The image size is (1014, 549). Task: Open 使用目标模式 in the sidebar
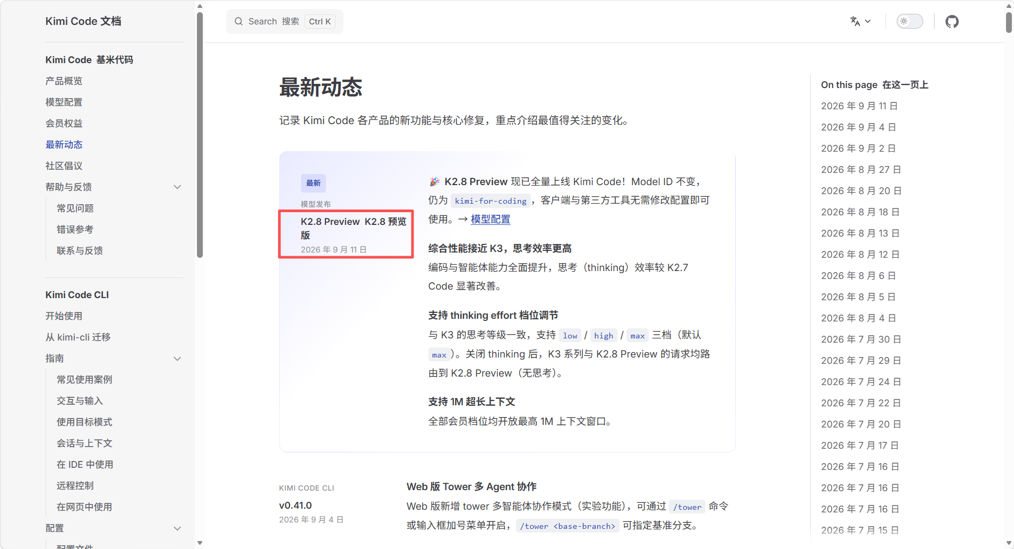coord(84,422)
